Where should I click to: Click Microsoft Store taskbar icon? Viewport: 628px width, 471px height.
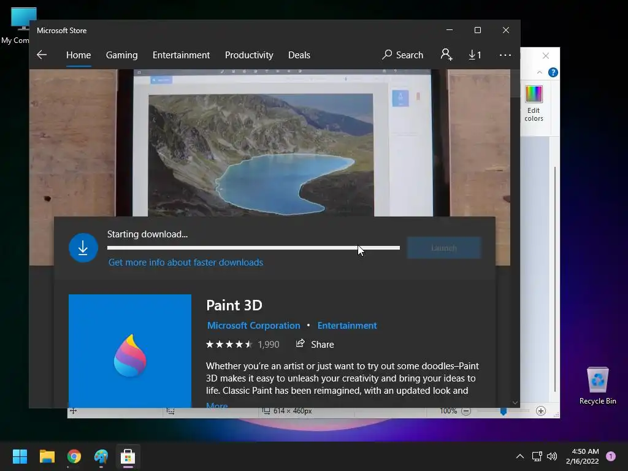128,456
